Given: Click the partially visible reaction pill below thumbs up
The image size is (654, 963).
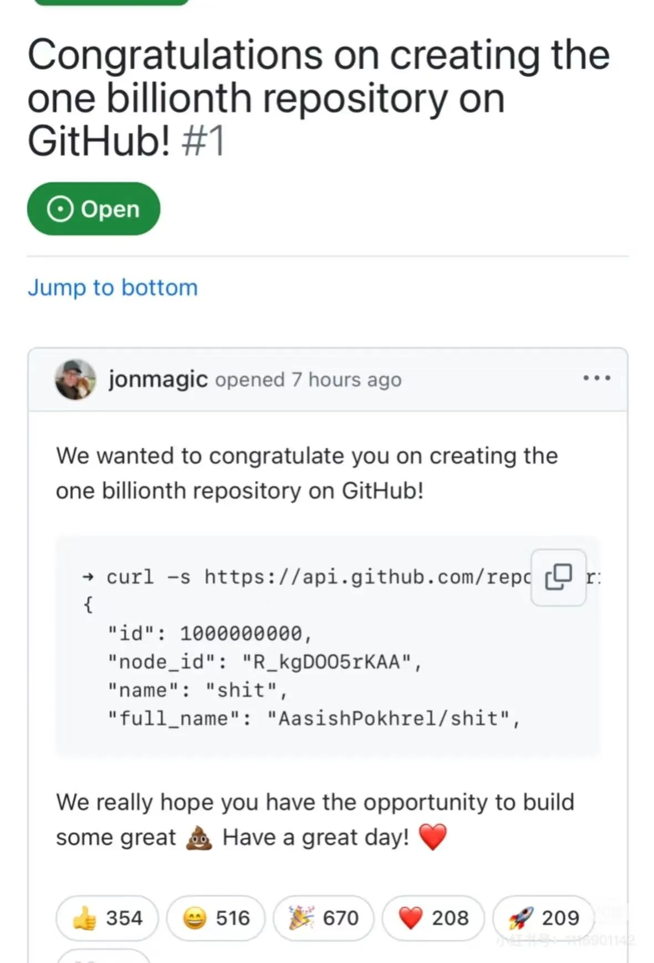Looking at the screenshot, I should coord(103,956).
